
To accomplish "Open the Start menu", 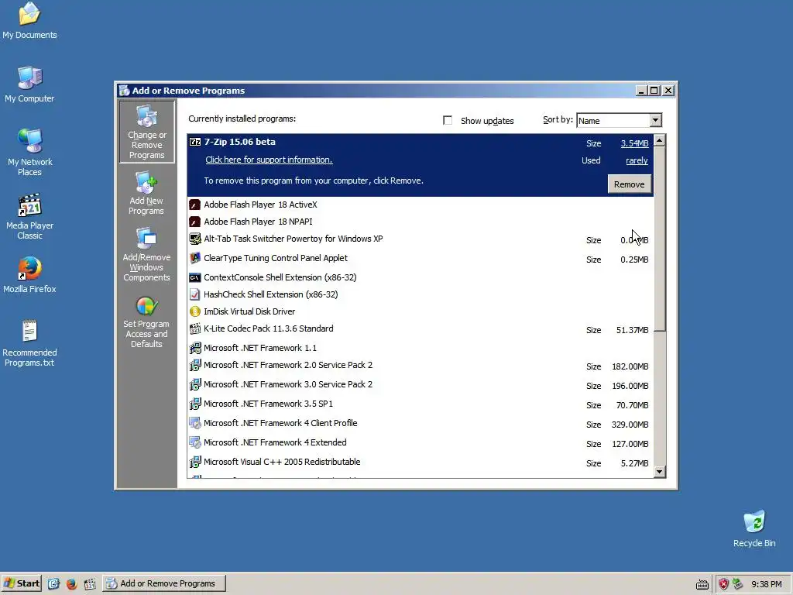I will click(x=21, y=583).
